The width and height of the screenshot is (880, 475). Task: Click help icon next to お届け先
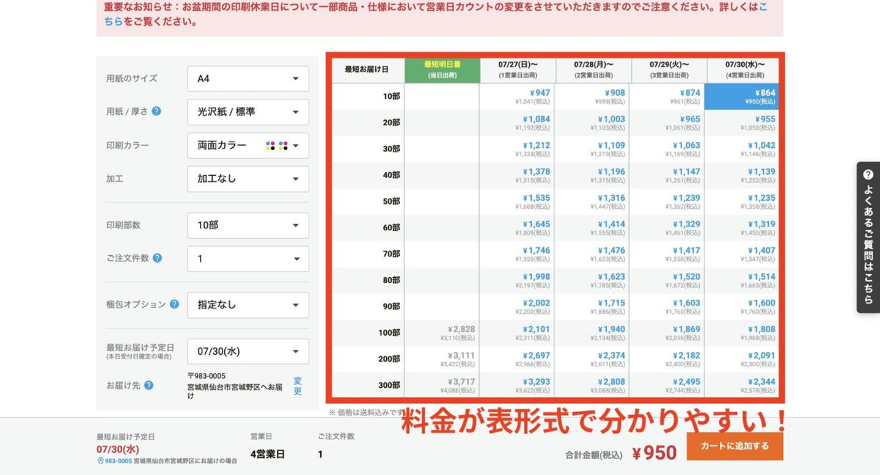(148, 385)
